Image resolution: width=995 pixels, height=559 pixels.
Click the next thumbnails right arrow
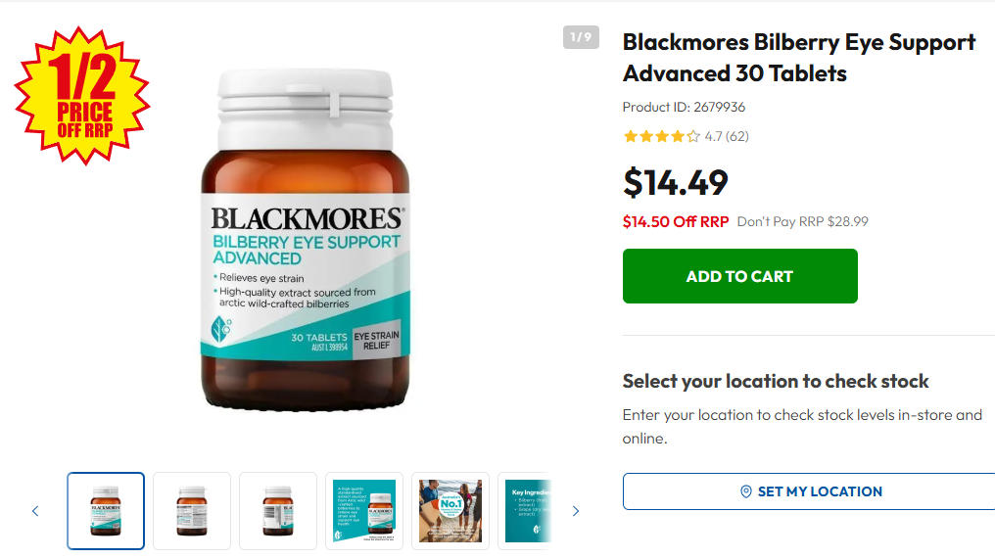click(576, 511)
